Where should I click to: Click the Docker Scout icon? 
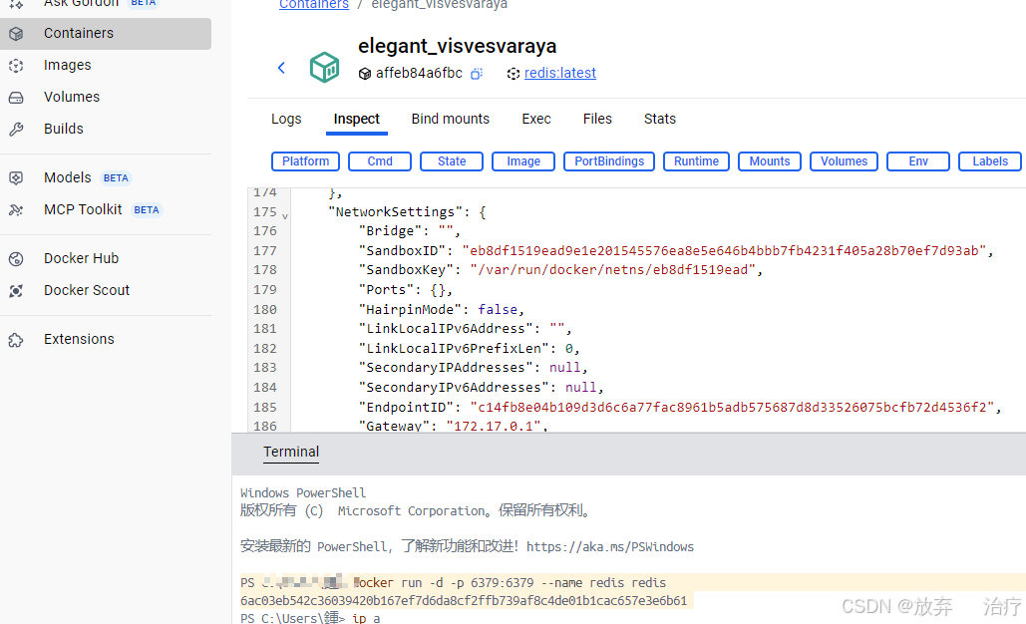point(16,290)
